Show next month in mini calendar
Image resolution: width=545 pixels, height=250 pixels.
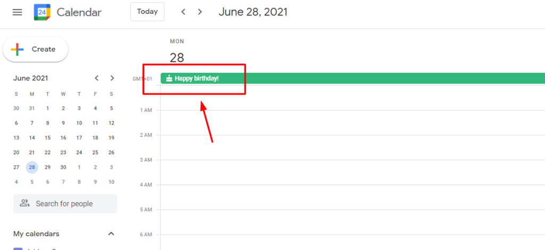point(112,78)
